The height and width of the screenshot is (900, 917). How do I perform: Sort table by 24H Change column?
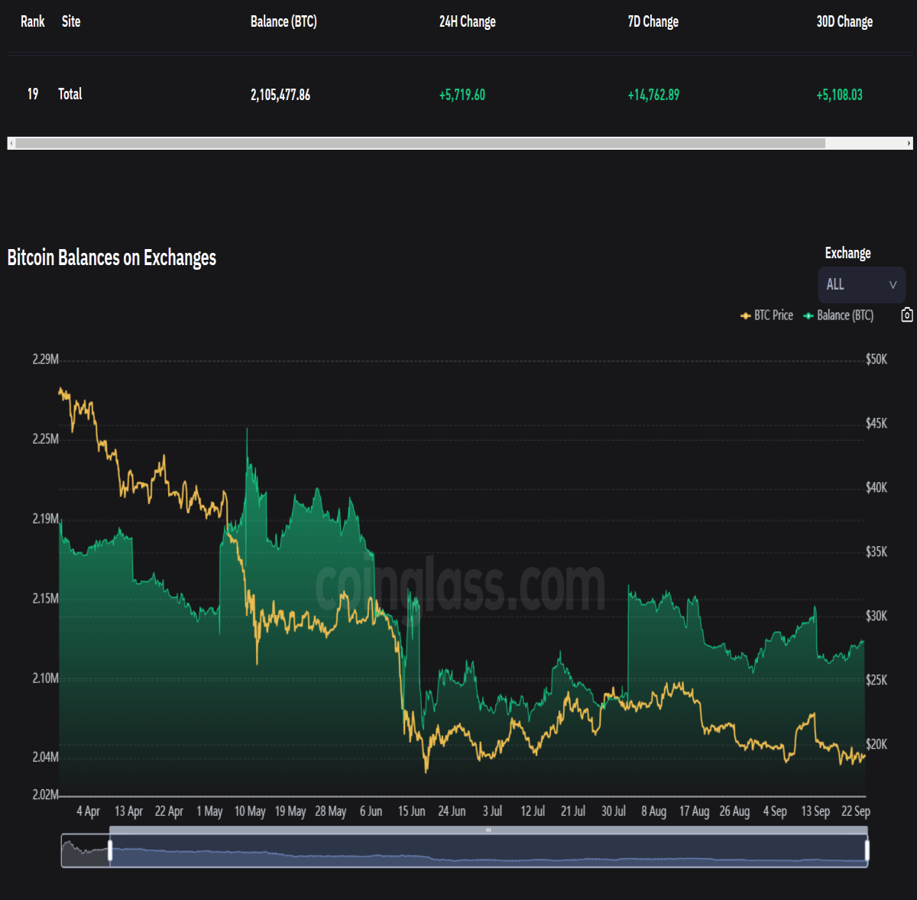467,21
